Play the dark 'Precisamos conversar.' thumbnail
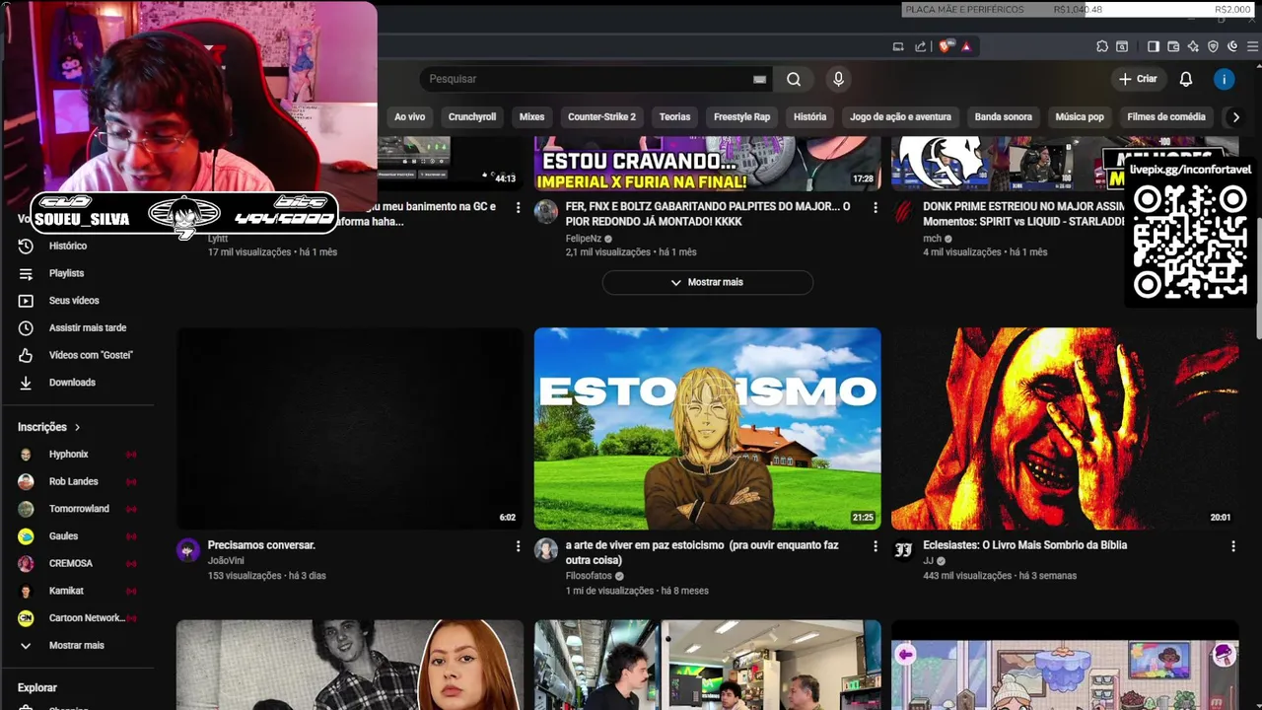The width and height of the screenshot is (1262, 710). click(x=350, y=429)
